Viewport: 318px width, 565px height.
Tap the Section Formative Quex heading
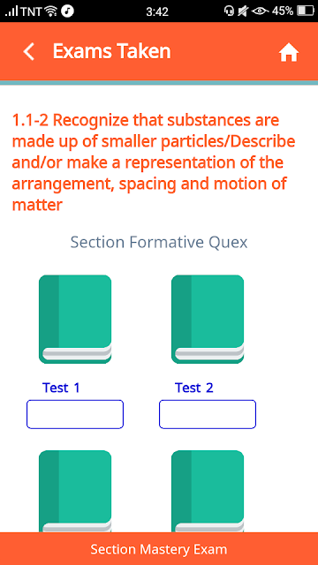coord(159,242)
